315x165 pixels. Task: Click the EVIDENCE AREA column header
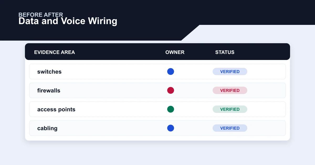click(x=55, y=52)
